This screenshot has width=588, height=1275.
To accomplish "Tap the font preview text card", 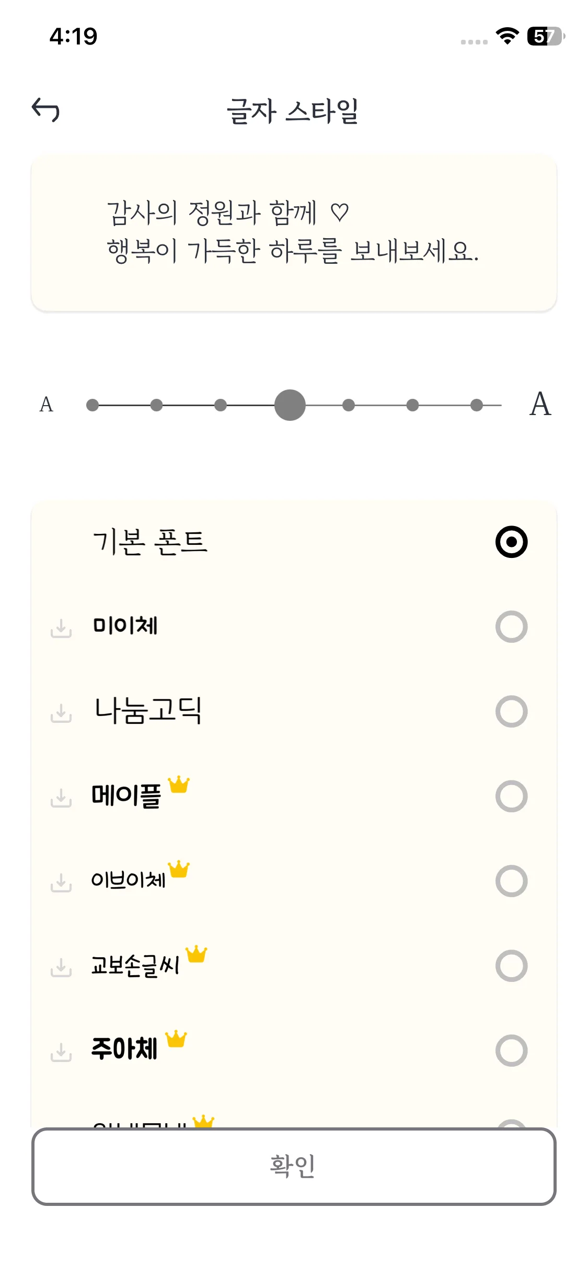I will point(294,233).
